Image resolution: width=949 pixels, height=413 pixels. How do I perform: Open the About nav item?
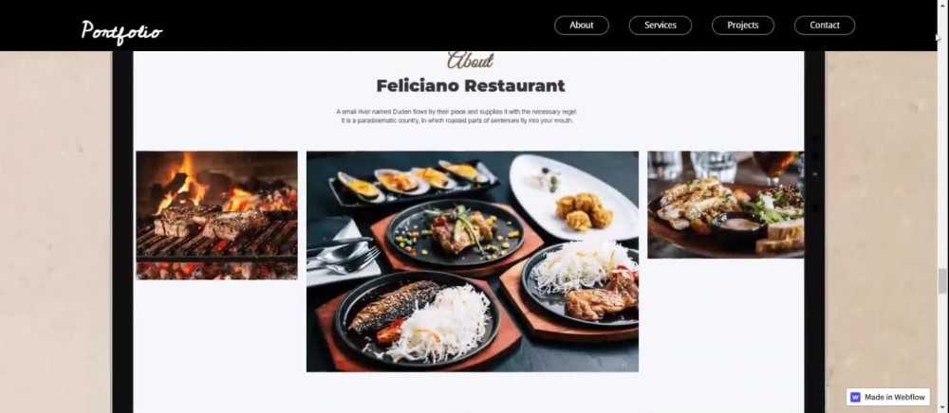[x=582, y=26]
